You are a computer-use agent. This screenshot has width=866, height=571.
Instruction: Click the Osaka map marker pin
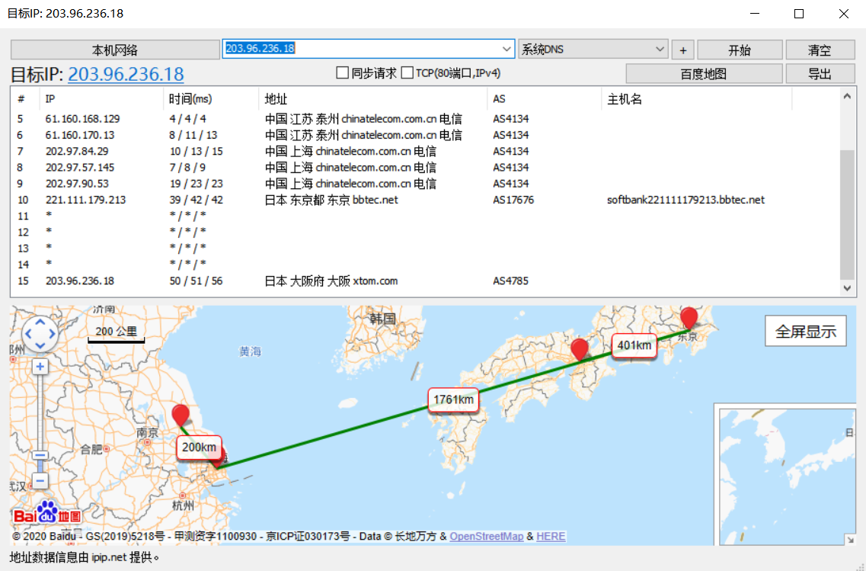point(580,348)
